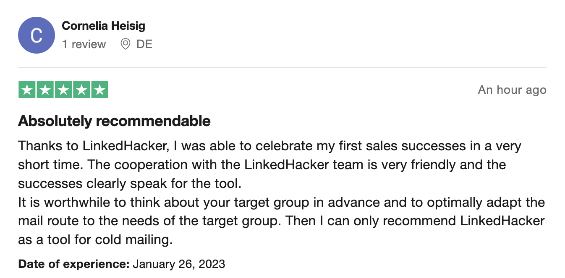Click the "January 26, 2023" date
Image resolution: width=565 pixels, height=278 pixels.
tap(179, 264)
